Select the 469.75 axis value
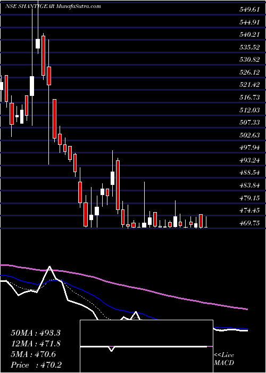The image size is (266, 373). pyautogui.click(x=250, y=223)
